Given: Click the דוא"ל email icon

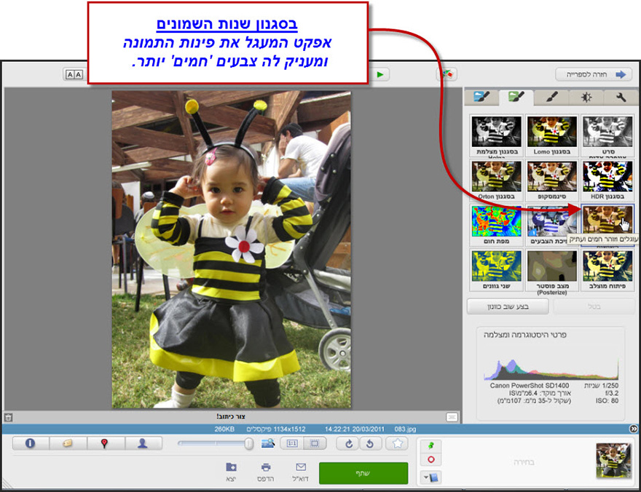Looking at the screenshot, I should click(x=301, y=468).
